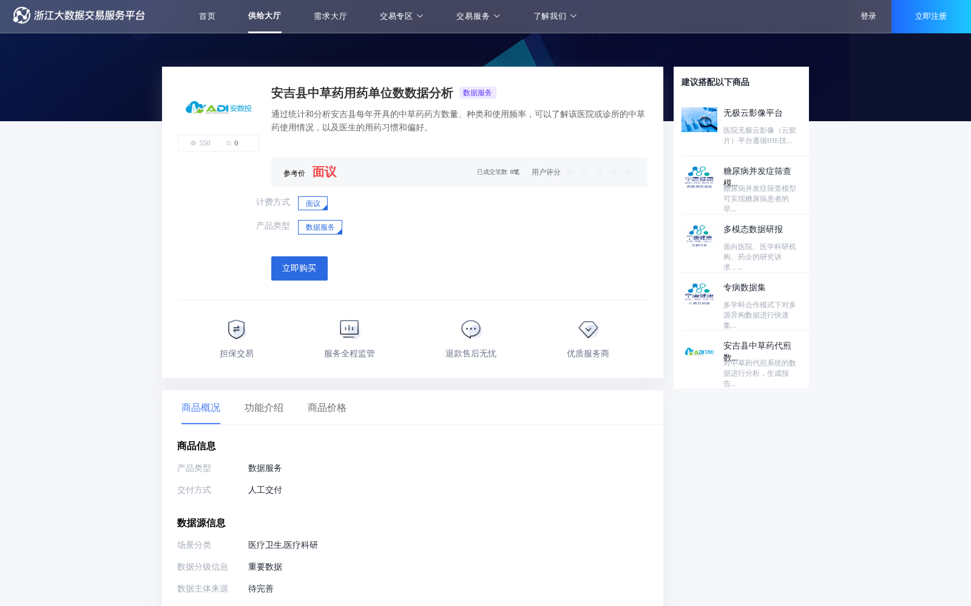Open 糖尿病并发症筛查 product logo

699,178
